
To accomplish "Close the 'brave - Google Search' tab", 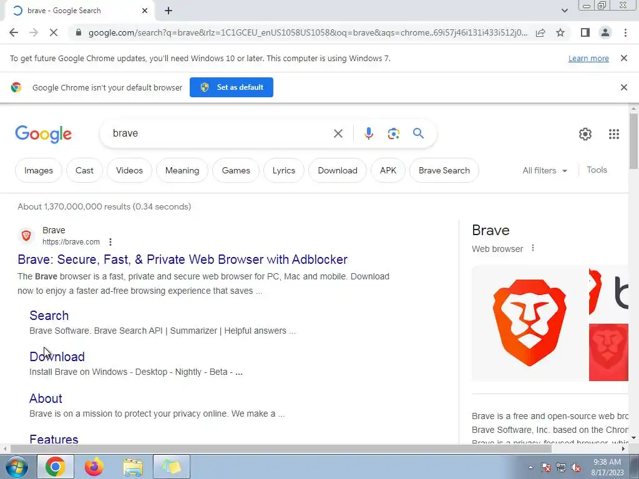I will point(145,11).
